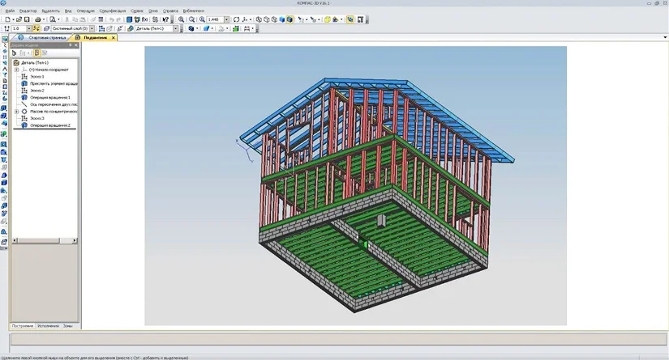Rotate the view with the circular arrows icon
Viewport: 669px width, 360px height.
pyautogui.click(x=236, y=19)
